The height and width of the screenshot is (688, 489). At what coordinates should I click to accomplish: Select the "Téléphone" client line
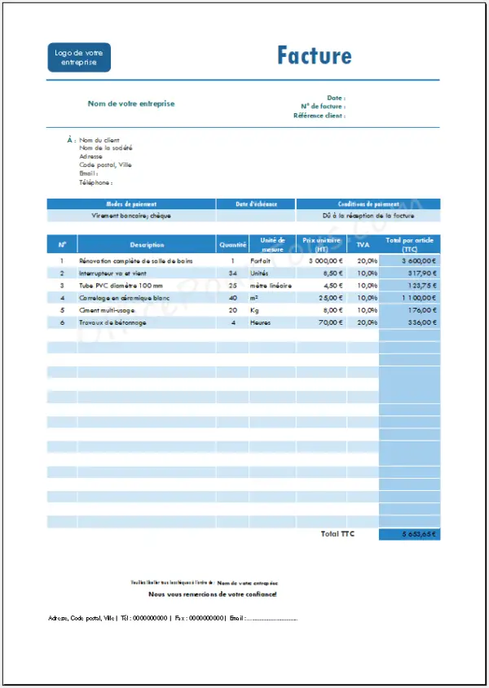pyautogui.click(x=95, y=182)
